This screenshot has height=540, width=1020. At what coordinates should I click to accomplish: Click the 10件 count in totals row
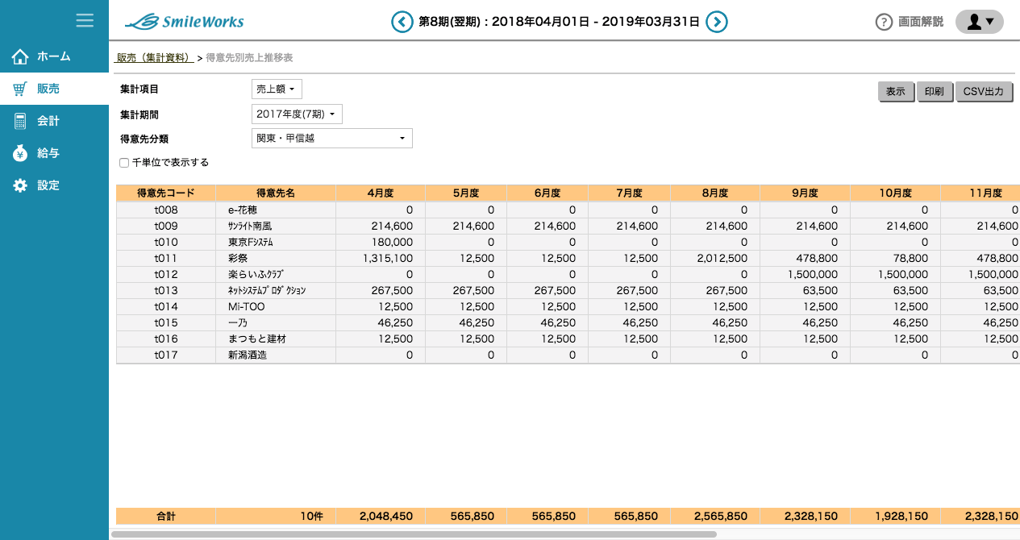[310, 516]
